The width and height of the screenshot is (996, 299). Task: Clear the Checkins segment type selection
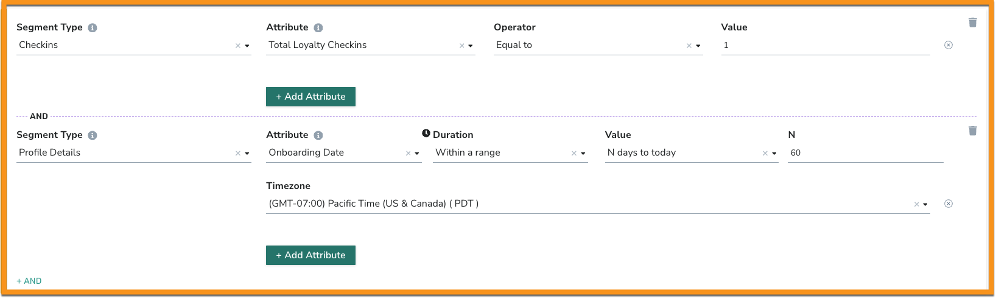pos(238,46)
